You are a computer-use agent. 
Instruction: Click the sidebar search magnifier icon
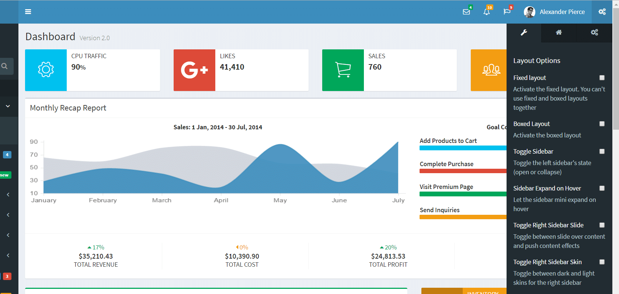5,66
